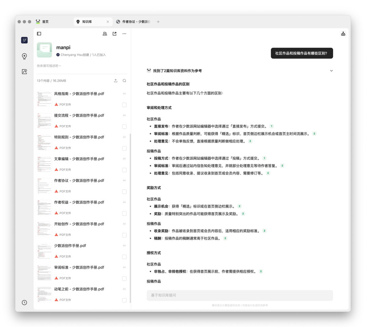The image size is (366, 327).
Task: Open more options for 特别规则 file
Action: (124, 137)
